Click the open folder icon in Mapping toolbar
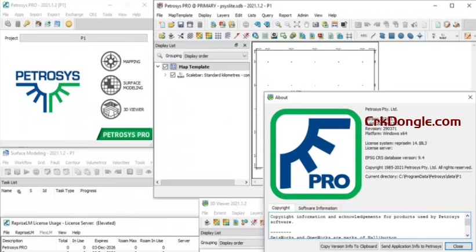This screenshot has width=476, height=252. 171,25
